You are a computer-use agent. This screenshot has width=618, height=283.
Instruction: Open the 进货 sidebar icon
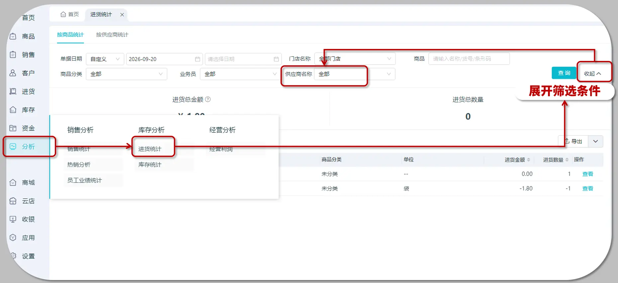click(13, 91)
